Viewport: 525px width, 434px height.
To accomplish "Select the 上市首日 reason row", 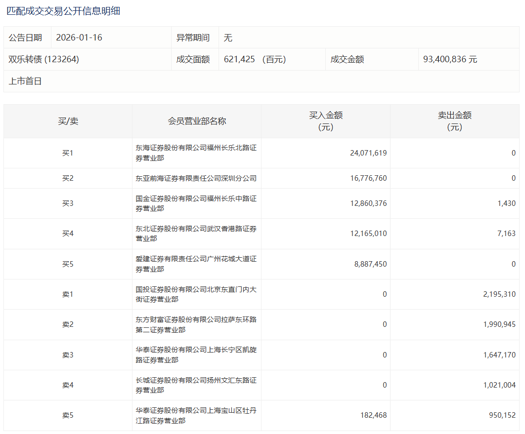I will point(25,81).
